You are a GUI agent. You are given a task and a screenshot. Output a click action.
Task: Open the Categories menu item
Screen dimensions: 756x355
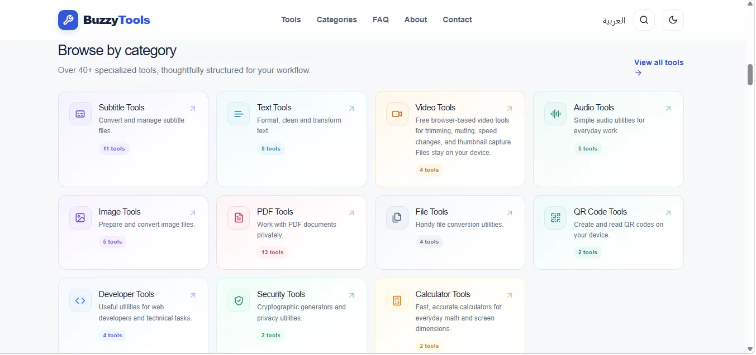[337, 20]
